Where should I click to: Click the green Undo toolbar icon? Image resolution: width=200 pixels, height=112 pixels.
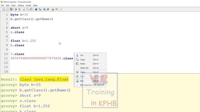[16, 9]
